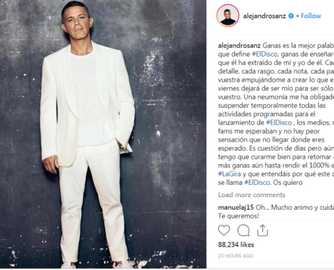Open the alejandrosanz username in the caption

(x=240, y=46)
